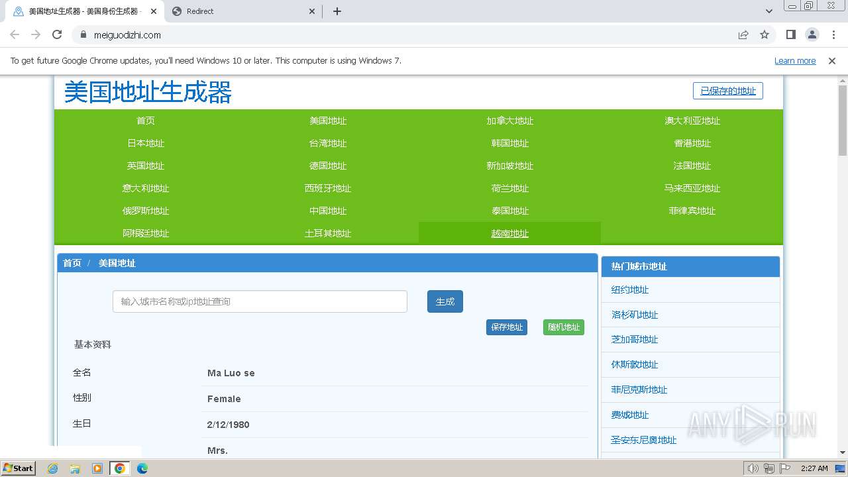
Task: Open Microsoft Edge from the taskbar
Action: 142,468
